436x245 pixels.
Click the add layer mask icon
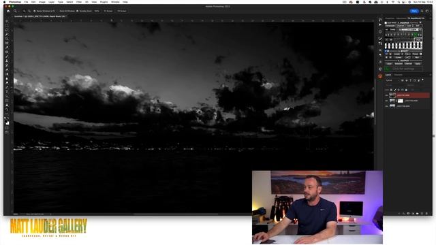(408, 214)
